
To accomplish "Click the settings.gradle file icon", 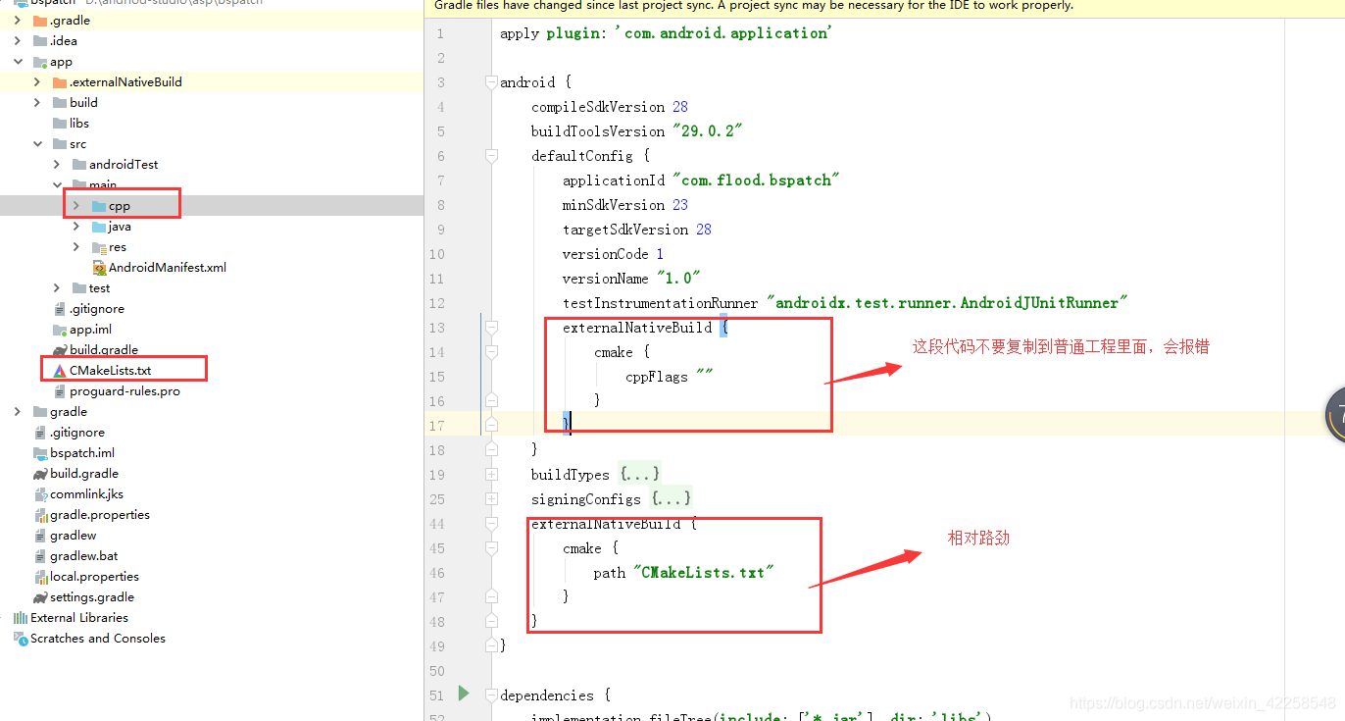I will tap(40, 597).
